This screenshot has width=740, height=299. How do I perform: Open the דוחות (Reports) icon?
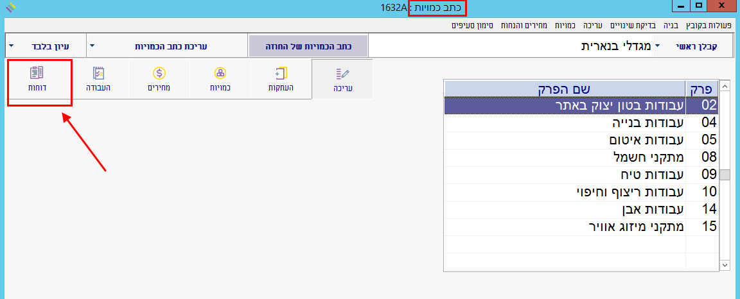[x=37, y=73]
